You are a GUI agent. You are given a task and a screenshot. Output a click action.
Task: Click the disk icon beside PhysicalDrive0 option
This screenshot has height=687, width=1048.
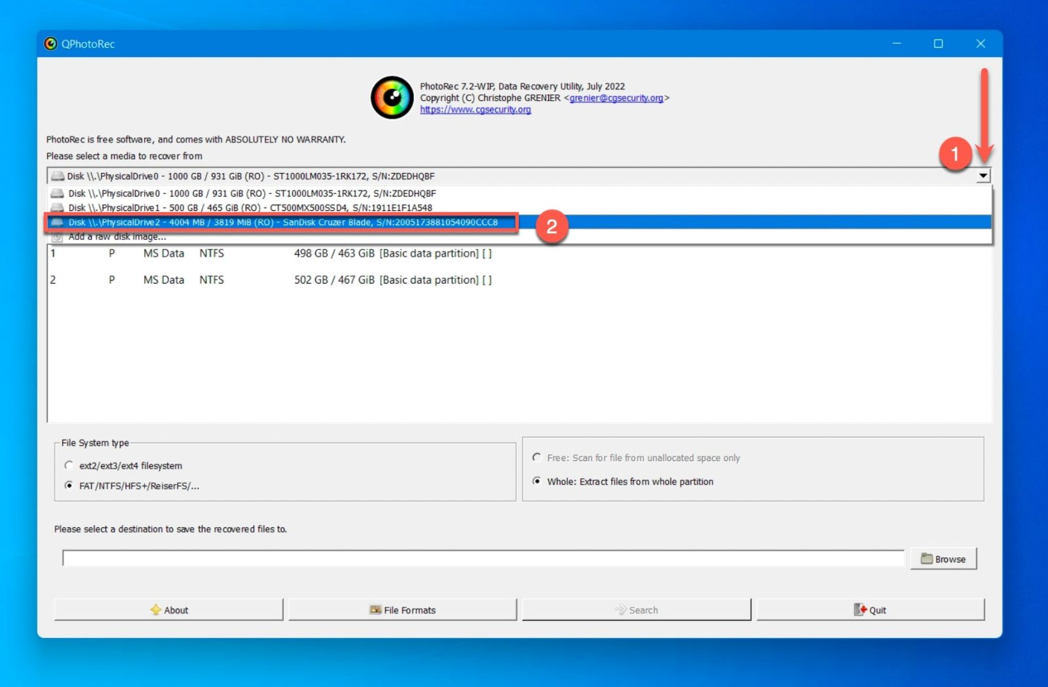58,193
